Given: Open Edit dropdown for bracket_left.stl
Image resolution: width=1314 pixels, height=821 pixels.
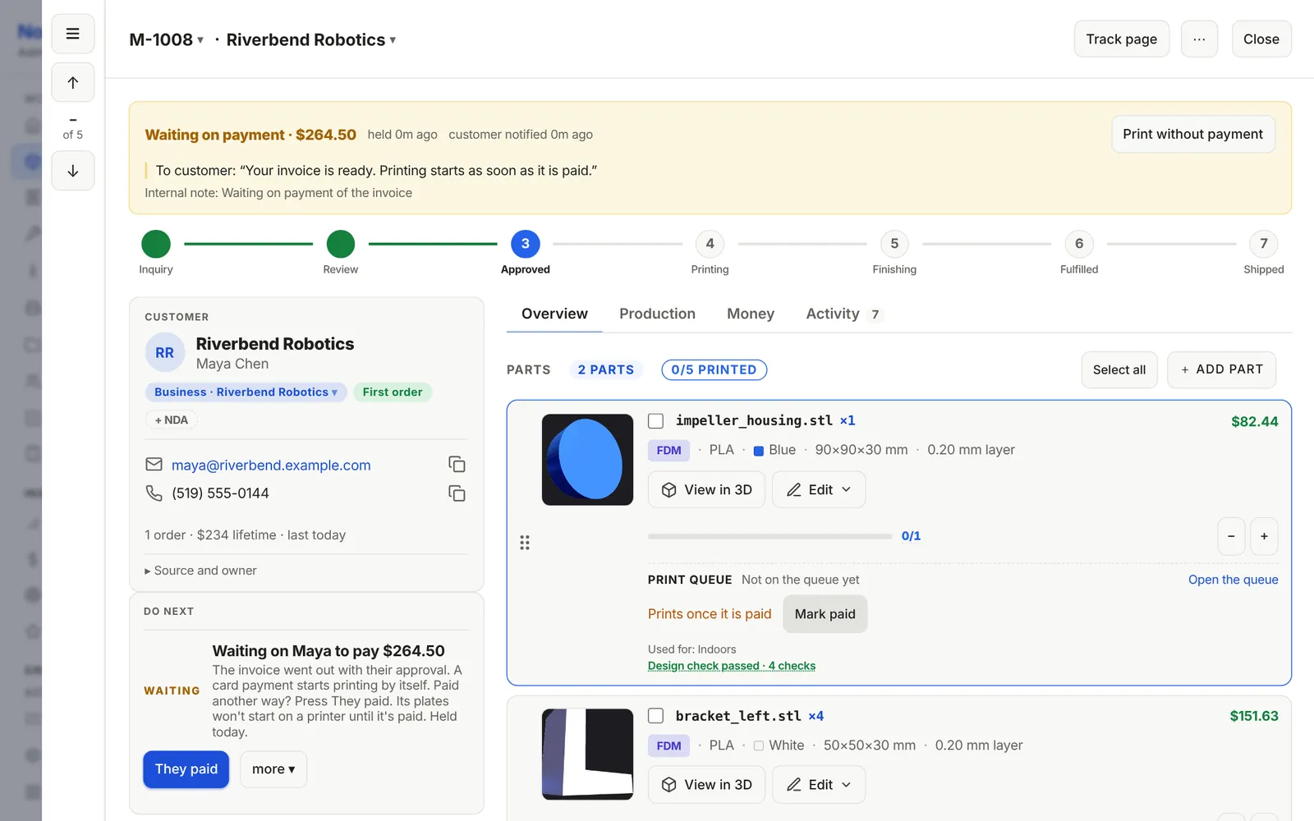Looking at the screenshot, I should coord(819,785).
